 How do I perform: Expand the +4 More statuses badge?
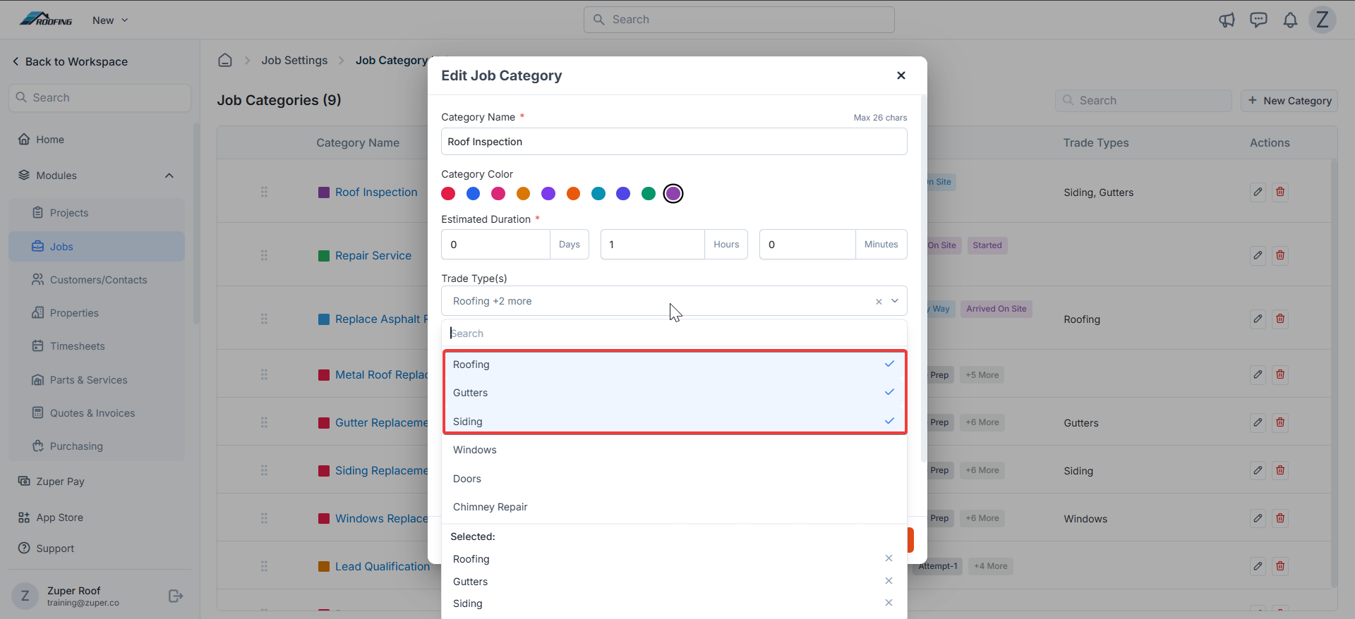tap(990, 566)
